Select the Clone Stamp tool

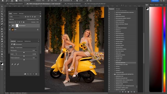[2, 29]
